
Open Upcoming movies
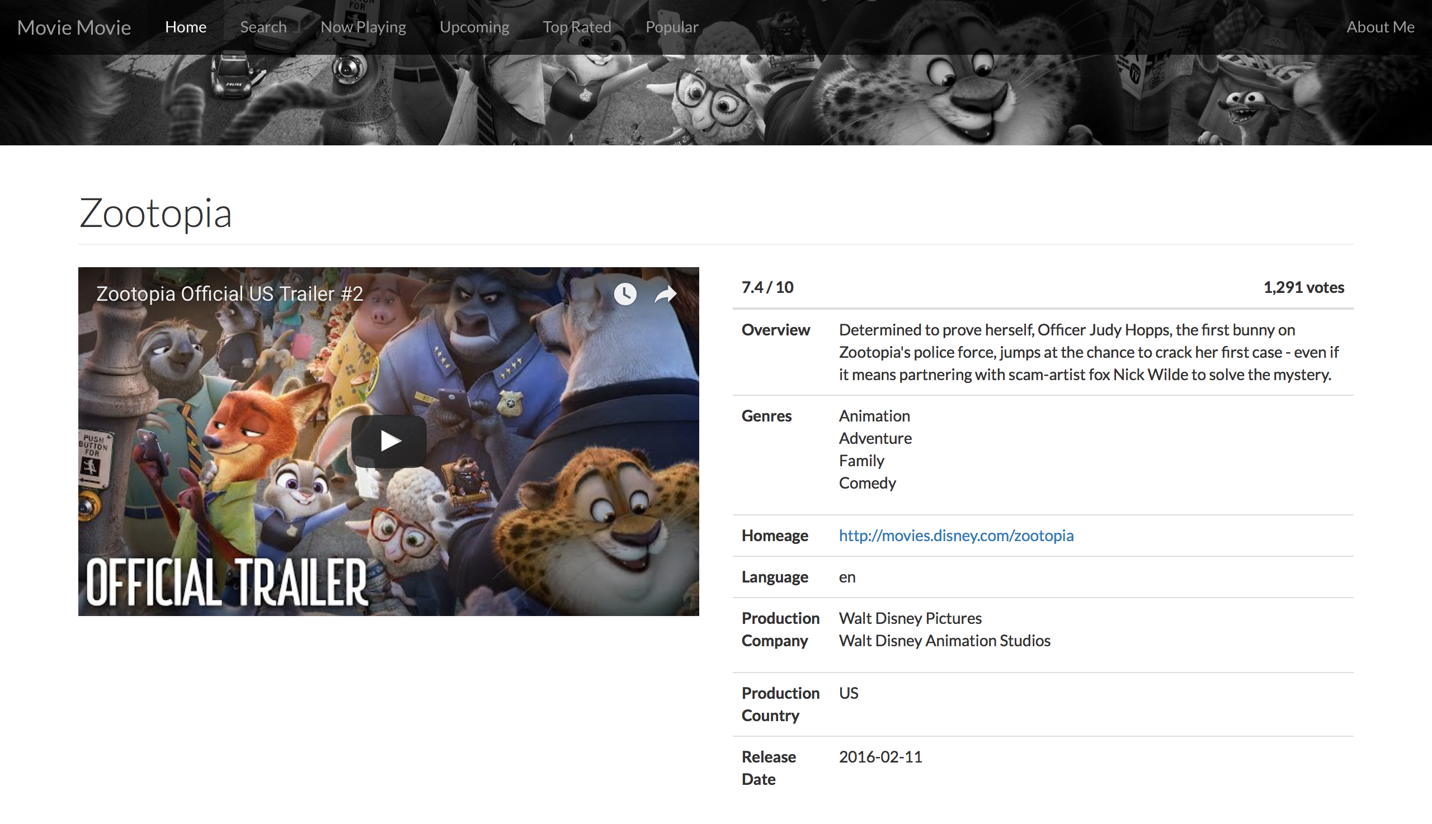pos(474,27)
